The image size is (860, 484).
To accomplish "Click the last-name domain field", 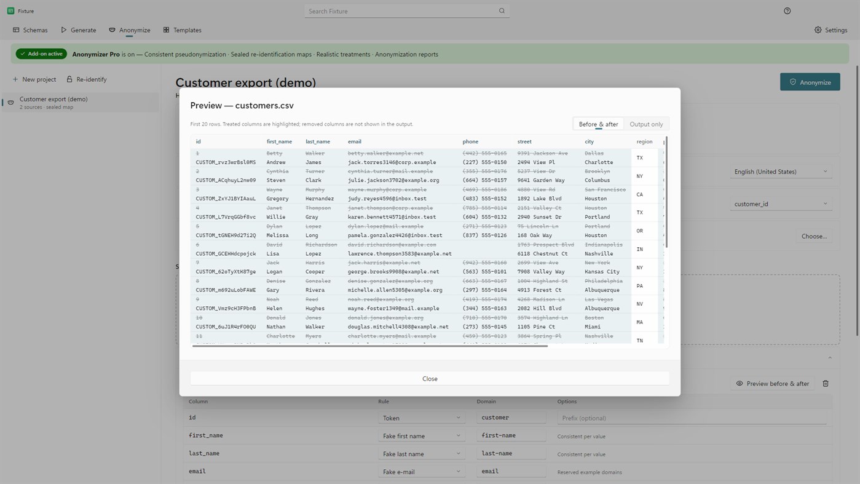I will click(511, 453).
